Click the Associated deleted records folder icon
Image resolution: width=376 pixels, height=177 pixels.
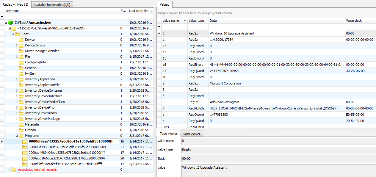coord(14,170)
